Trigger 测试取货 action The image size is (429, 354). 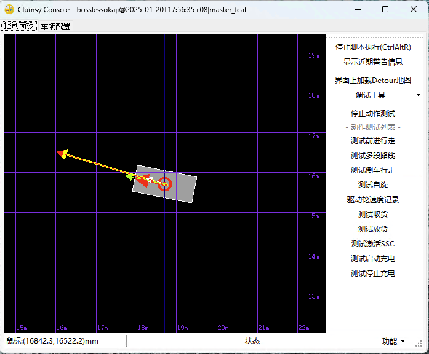(373, 214)
